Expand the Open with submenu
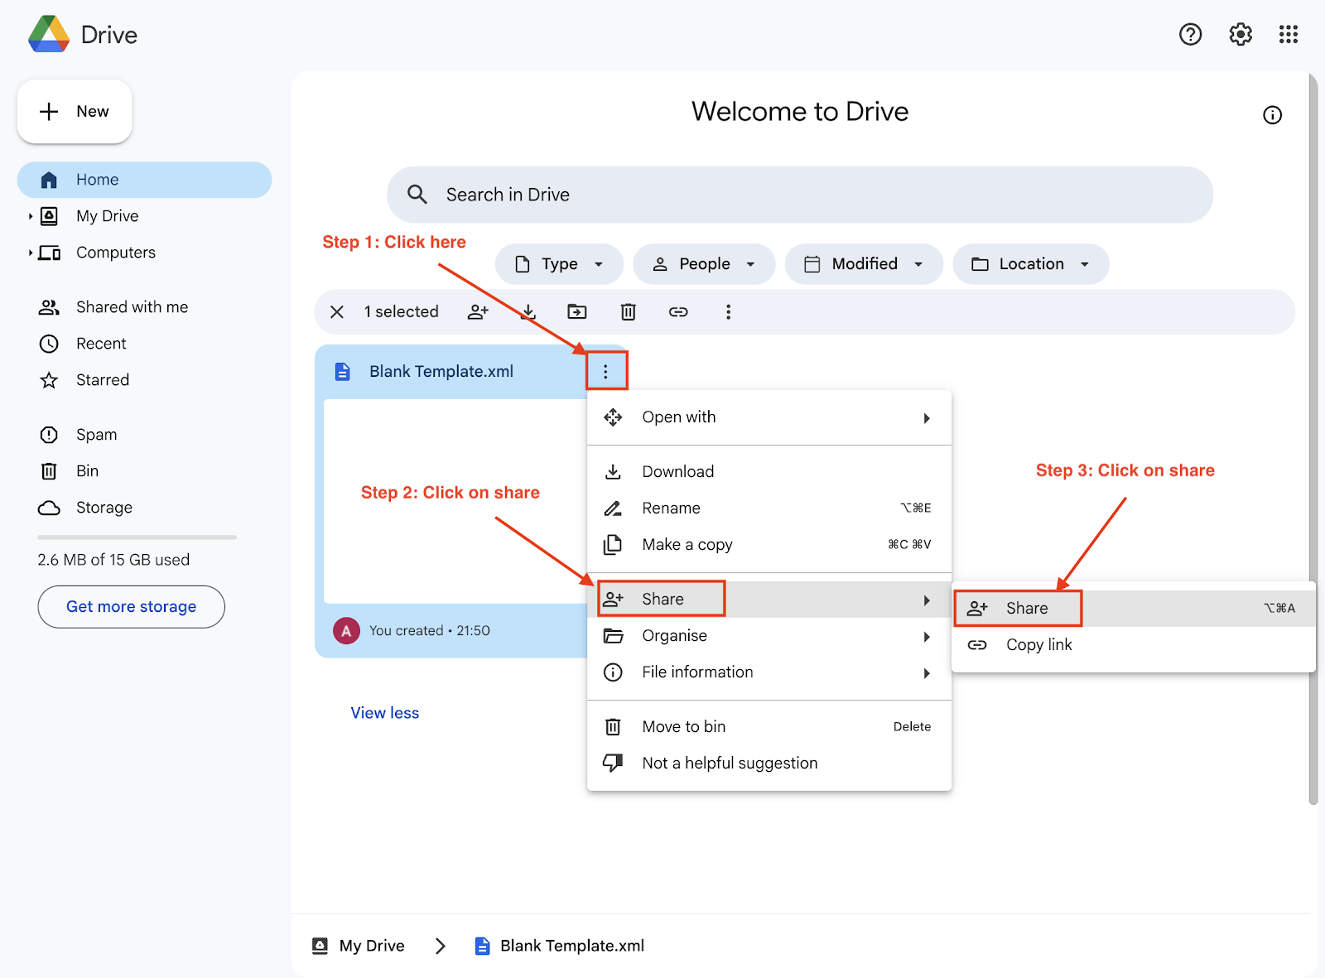The width and height of the screenshot is (1325, 978). (x=769, y=417)
